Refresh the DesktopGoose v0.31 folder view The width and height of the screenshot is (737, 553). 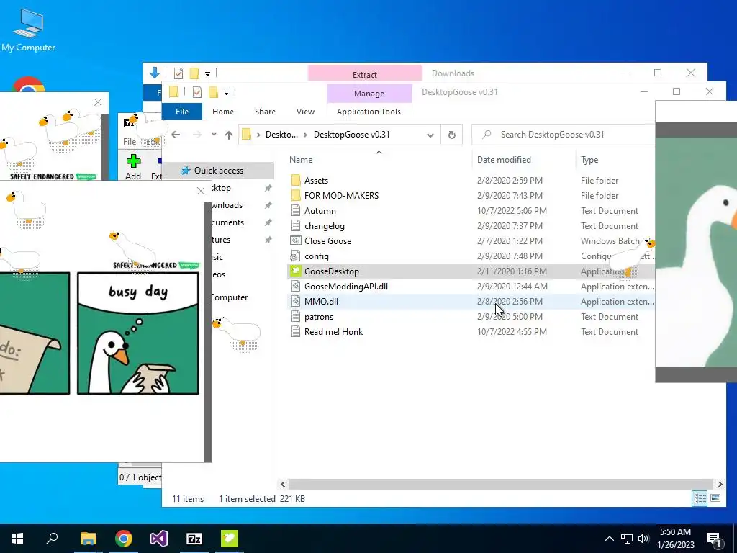(452, 135)
